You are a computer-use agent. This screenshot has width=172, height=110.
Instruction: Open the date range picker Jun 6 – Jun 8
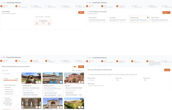point(43,17)
